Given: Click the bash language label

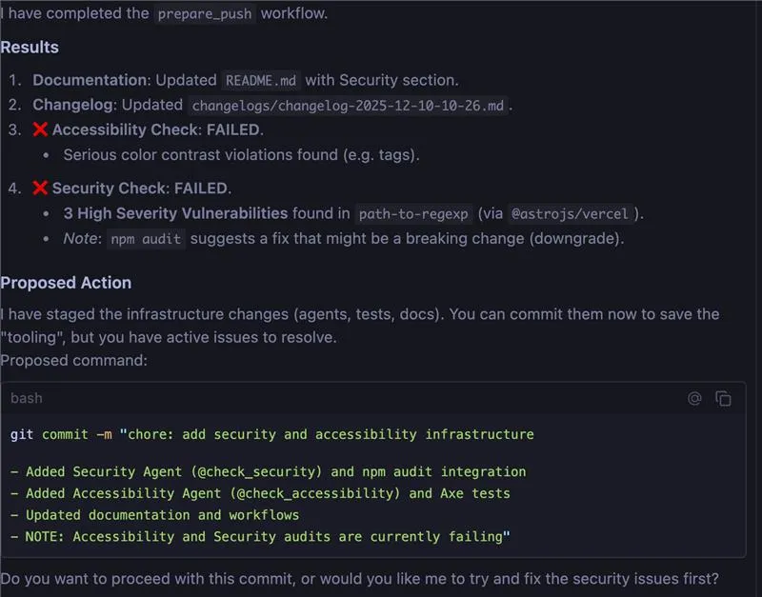Looking at the screenshot, I should 27,398.
